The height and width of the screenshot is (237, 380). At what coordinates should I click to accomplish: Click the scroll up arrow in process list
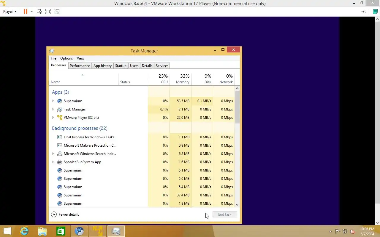237,88
